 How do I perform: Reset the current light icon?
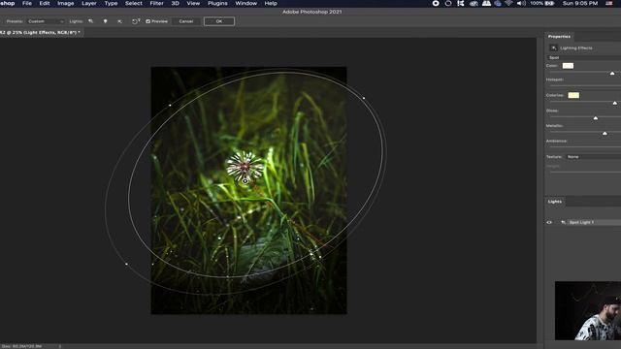click(x=136, y=21)
